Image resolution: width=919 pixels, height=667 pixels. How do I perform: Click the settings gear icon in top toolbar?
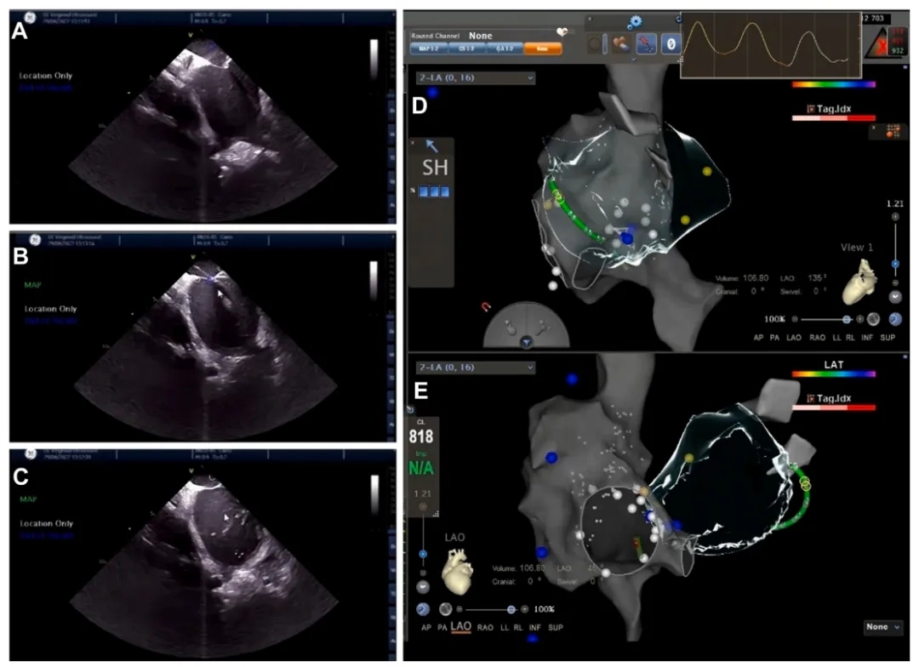(x=635, y=21)
